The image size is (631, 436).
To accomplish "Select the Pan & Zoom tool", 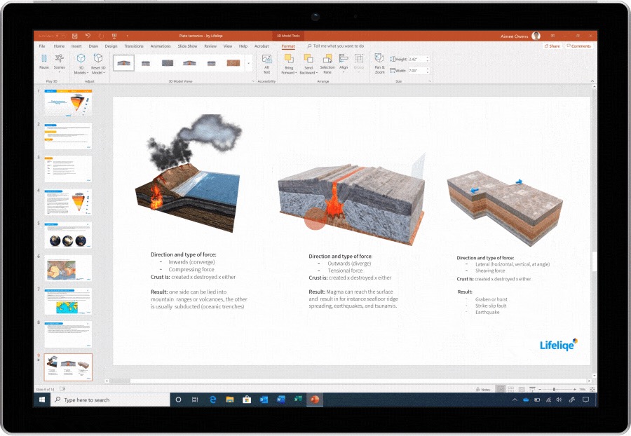I will tap(379, 60).
